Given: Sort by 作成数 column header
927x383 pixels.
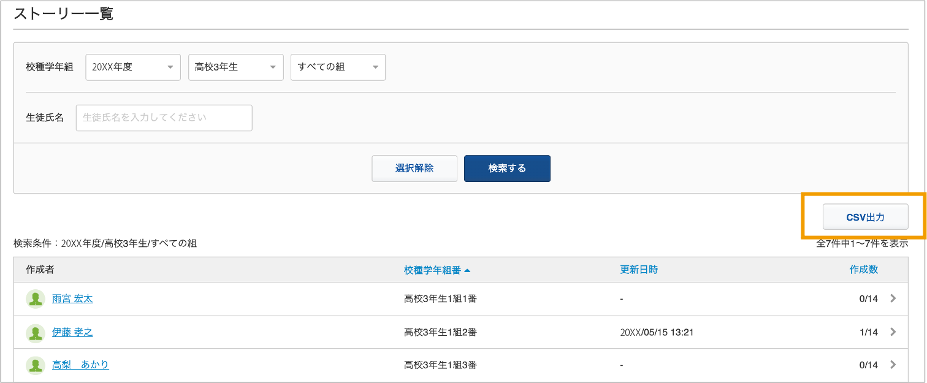Looking at the screenshot, I should click(x=864, y=270).
